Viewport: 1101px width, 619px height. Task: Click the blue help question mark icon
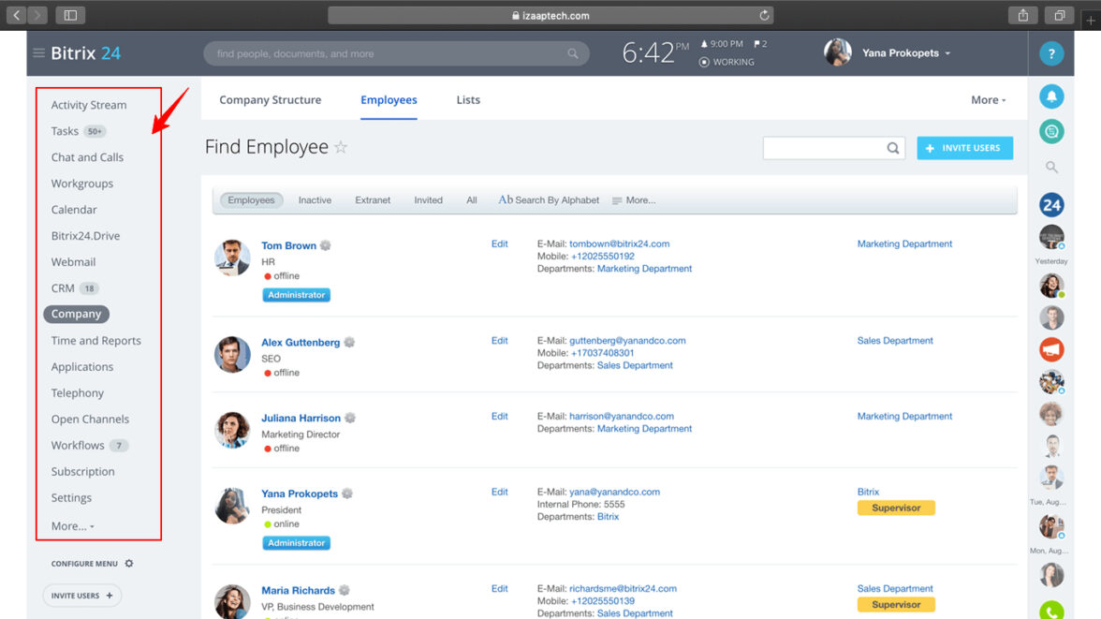[x=1051, y=54]
